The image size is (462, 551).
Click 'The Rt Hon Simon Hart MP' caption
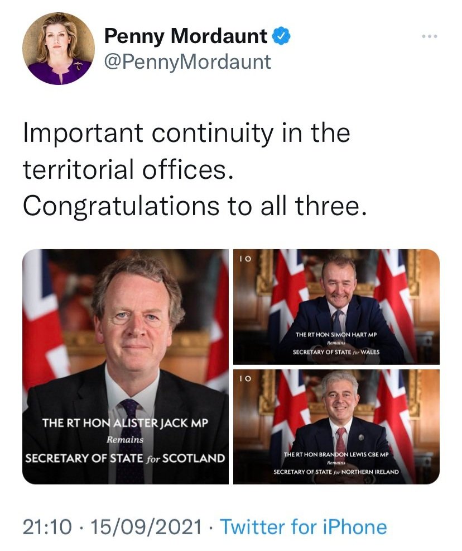336,335
